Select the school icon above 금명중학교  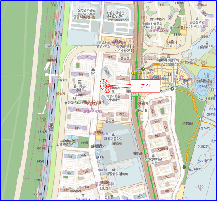click(x=114, y=169)
